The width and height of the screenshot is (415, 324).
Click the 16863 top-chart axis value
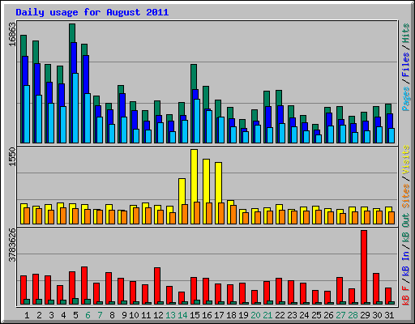click(x=12, y=35)
